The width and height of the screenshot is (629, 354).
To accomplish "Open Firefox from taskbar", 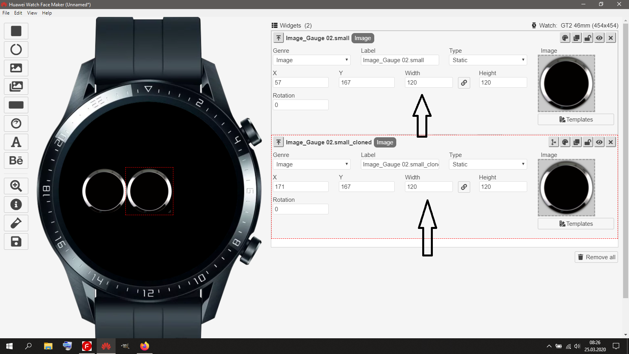I will pyautogui.click(x=145, y=346).
